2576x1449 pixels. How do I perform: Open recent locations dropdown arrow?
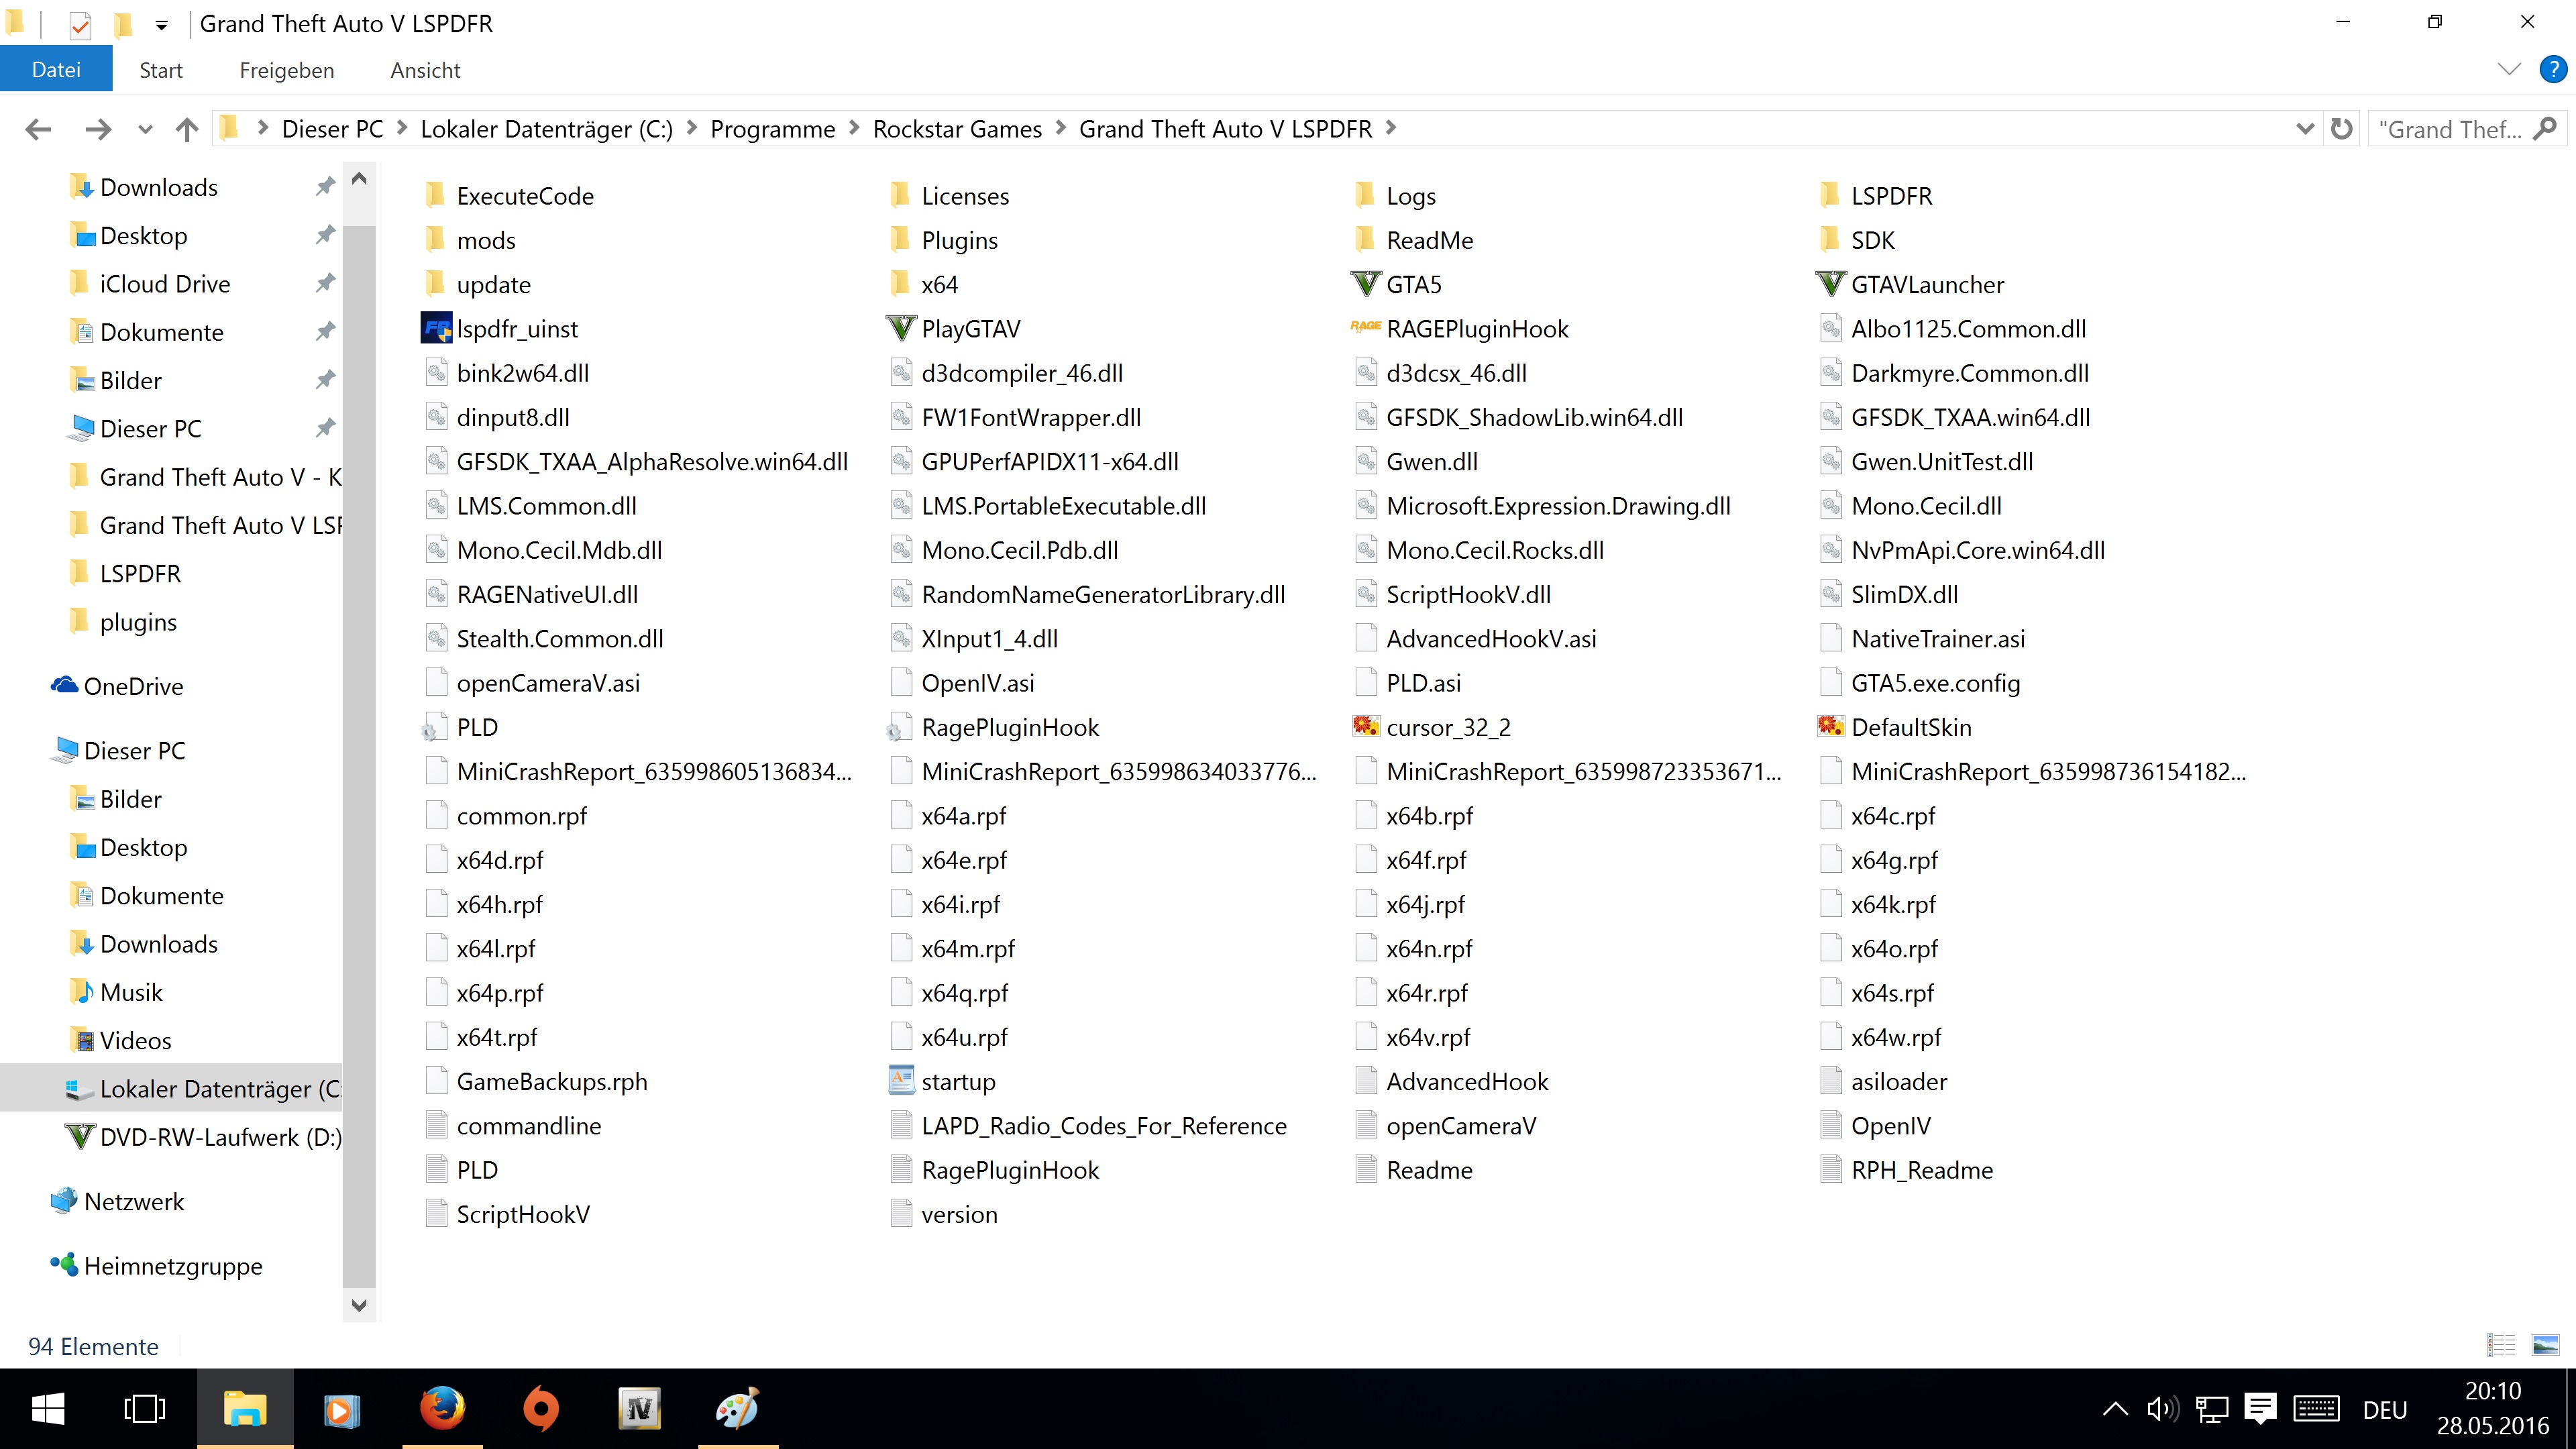tap(145, 129)
